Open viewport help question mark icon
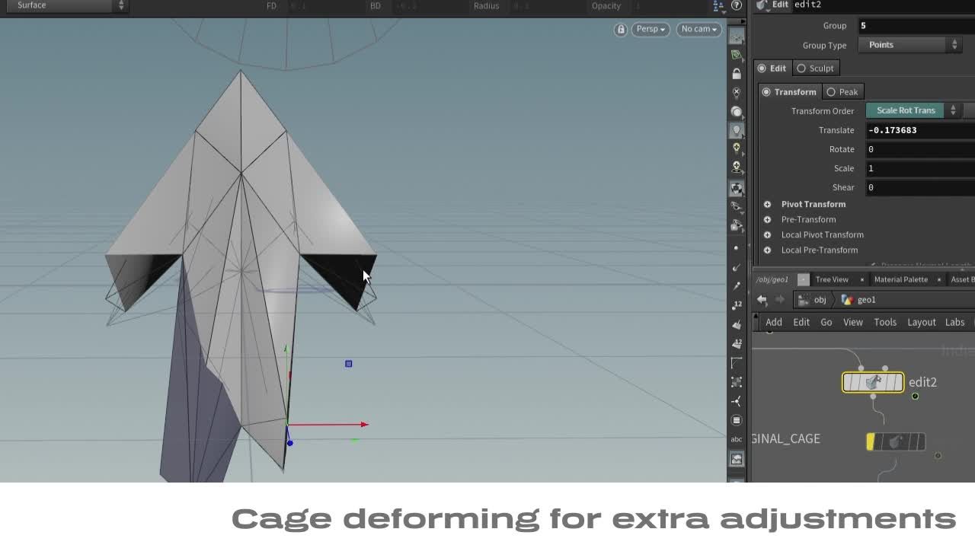The image size is (975, 548). click(x=737, y=5)
